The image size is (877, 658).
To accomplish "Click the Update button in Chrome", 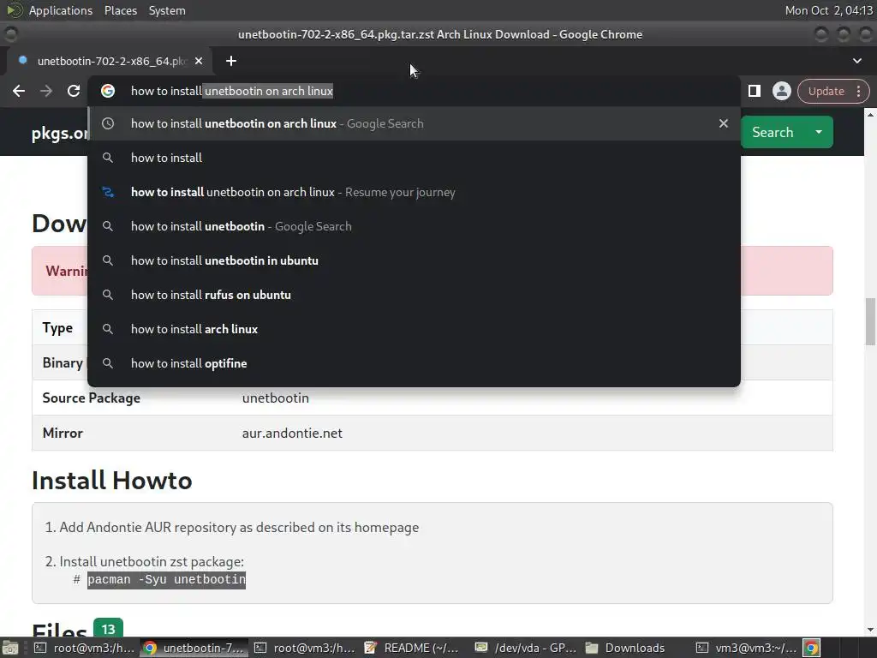I will pos(826,91).
